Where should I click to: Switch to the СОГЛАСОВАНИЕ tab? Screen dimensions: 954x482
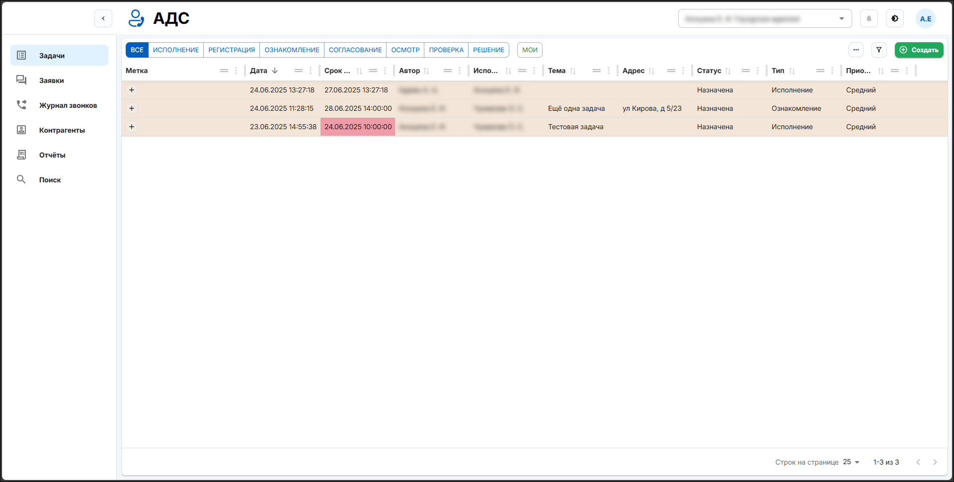[355, 50]
